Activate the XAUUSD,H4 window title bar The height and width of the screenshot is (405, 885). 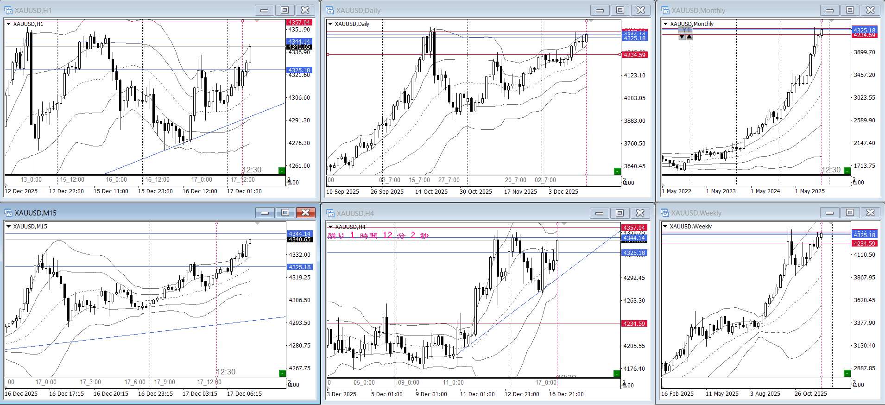point(463,213)
